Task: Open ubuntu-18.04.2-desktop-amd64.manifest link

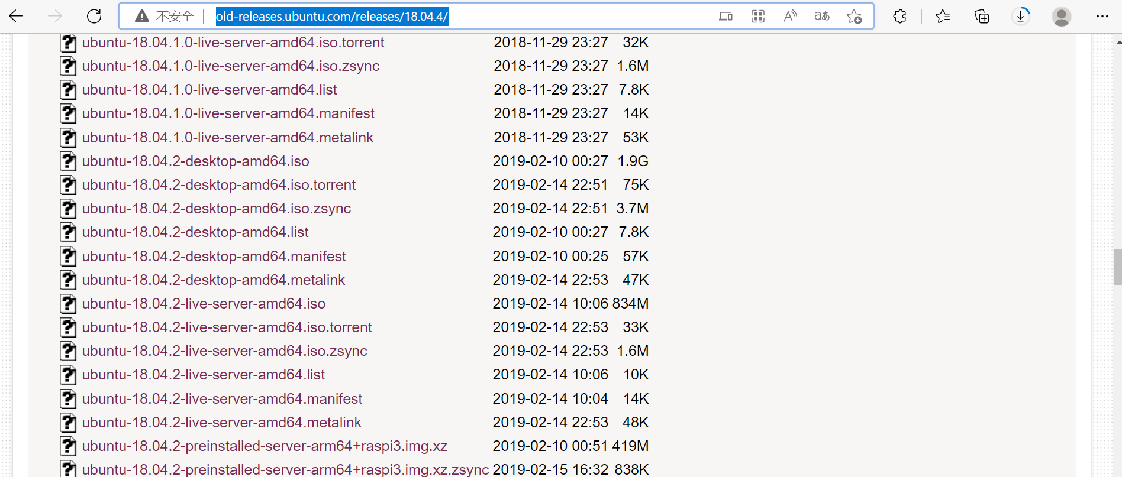Action: [x=214, y=257]
